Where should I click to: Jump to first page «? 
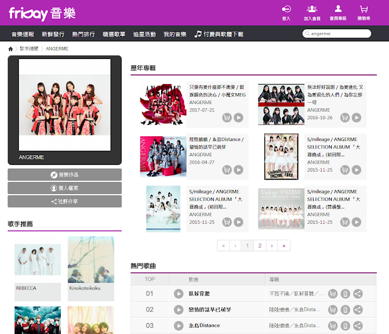click(224, 246)
